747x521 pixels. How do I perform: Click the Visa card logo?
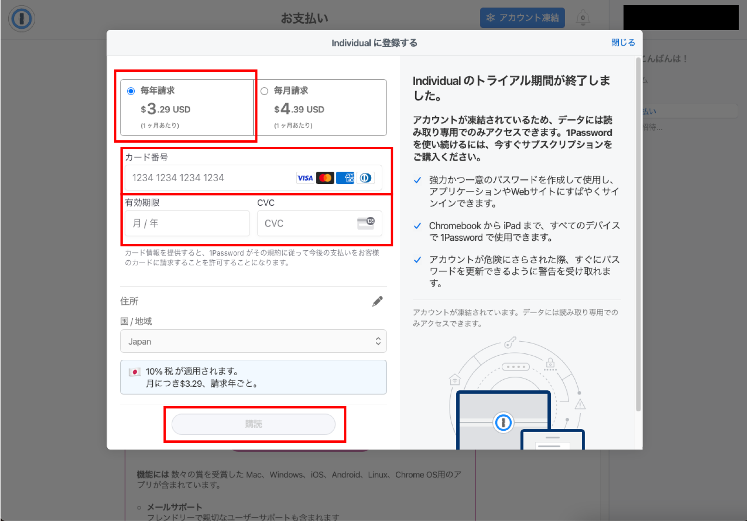(x=305, y=178)
